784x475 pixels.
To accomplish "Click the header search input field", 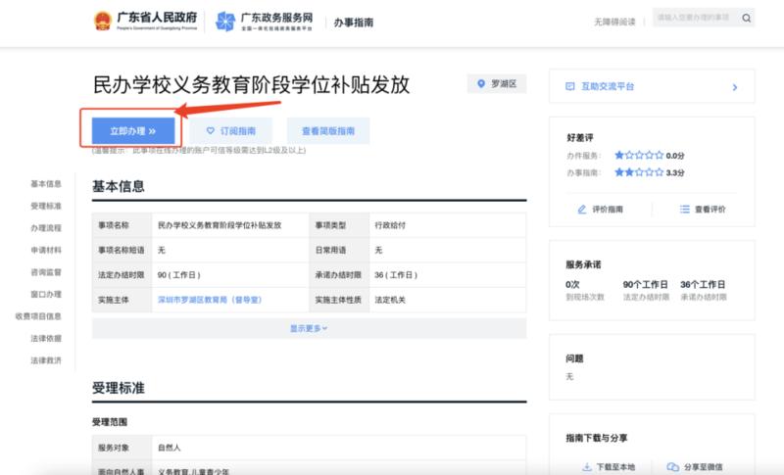I will [x=695, y=18].
